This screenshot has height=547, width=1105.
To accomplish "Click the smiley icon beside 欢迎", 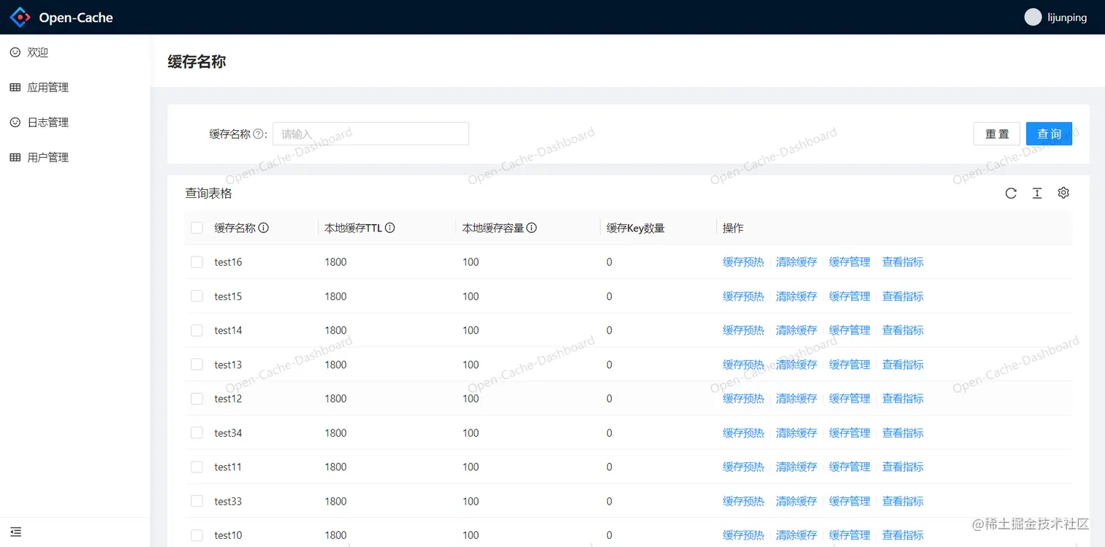I will click(x=15, y=53).
